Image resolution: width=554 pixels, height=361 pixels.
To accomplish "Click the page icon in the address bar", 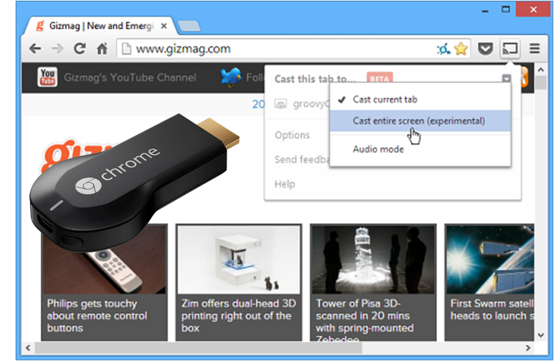I will pos(126,49).
